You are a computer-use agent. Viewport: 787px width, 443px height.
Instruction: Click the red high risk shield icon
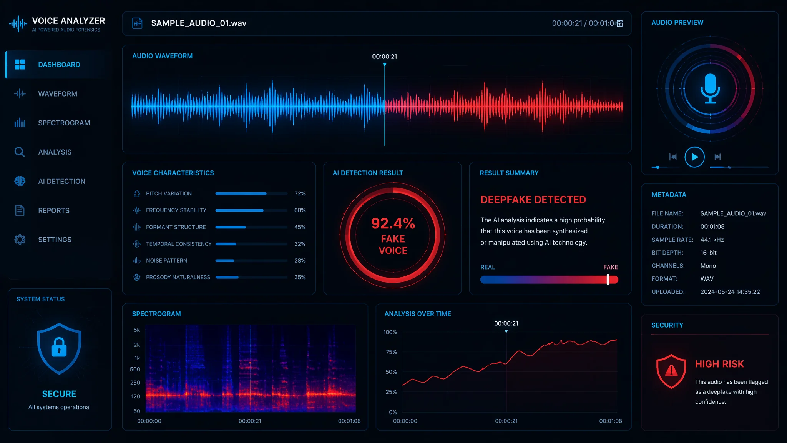click(x=671, y=371)
